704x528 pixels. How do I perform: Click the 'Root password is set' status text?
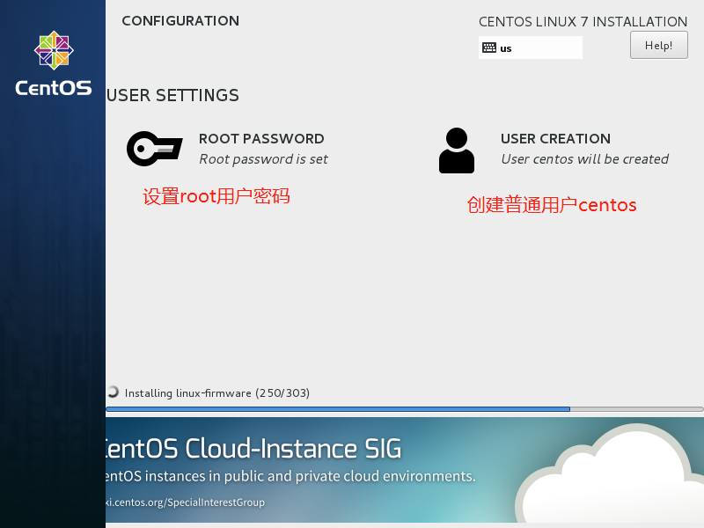[x=263, y=159]
